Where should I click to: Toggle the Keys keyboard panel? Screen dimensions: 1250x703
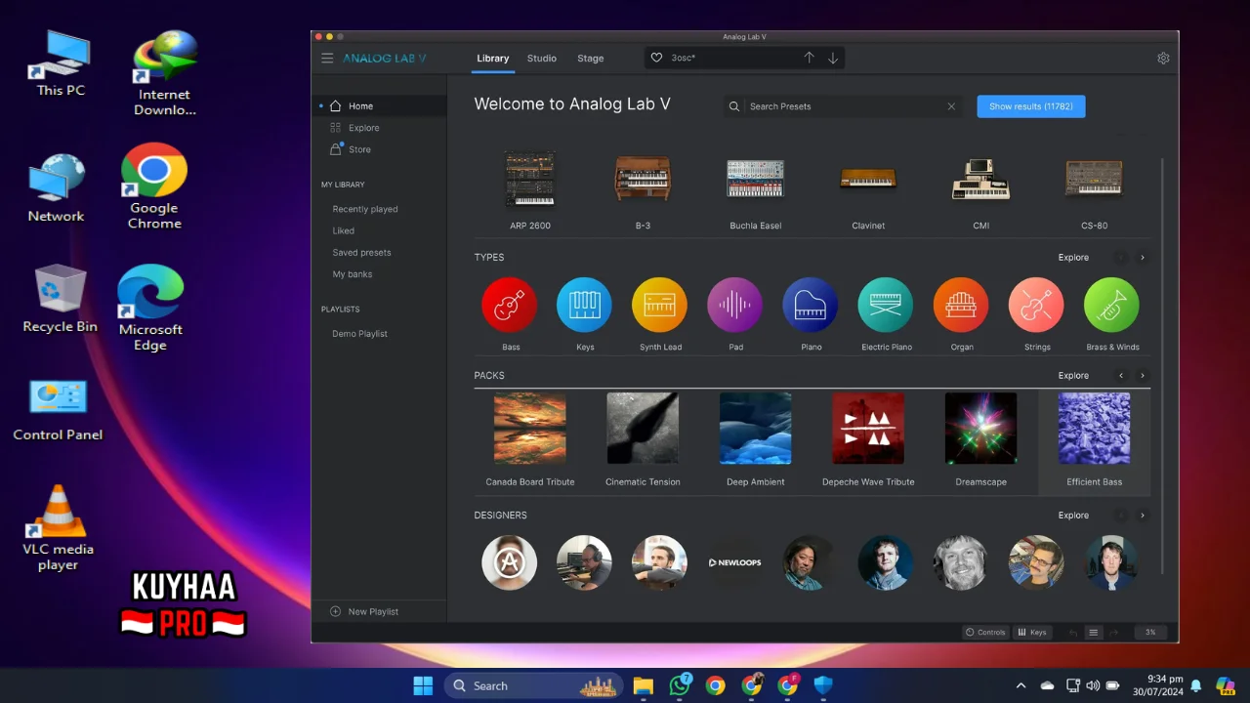(x=1032, y=633)
